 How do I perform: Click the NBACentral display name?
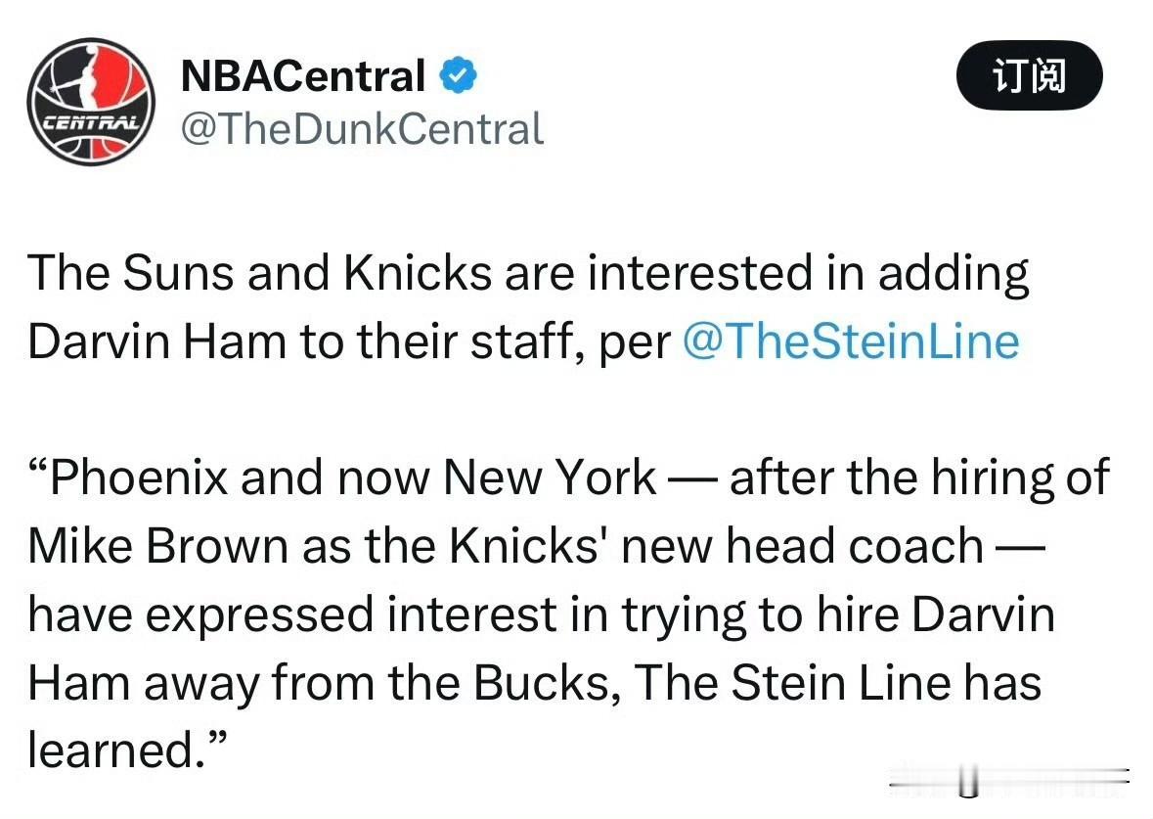point(303,75)
